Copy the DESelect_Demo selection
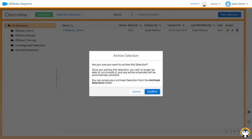The image size is (252, 139). (x=228, y=30)
